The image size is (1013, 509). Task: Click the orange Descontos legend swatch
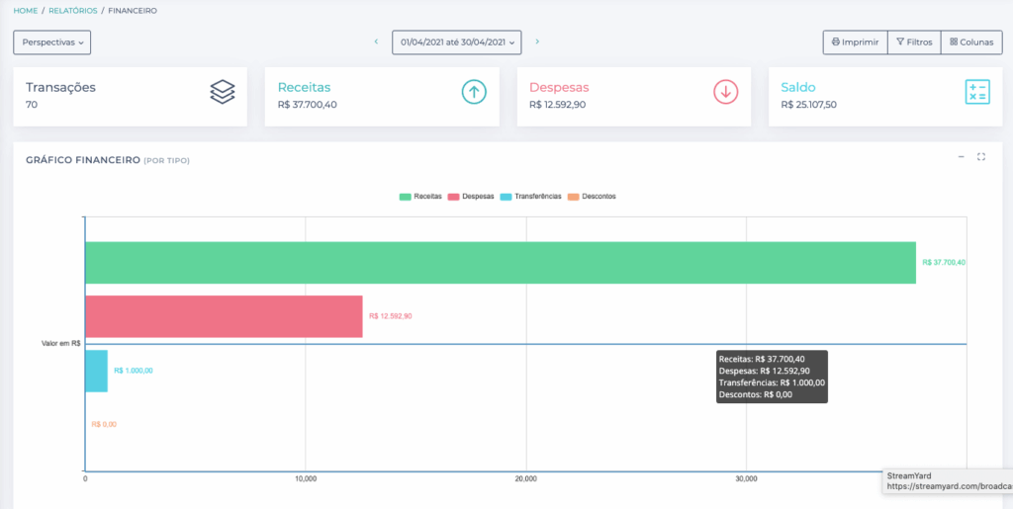click(574, 197)
